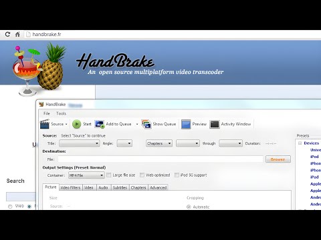Click the Activity Window label
The height and width of the screenshot is (240, 321).
click(x=236, y=124)
